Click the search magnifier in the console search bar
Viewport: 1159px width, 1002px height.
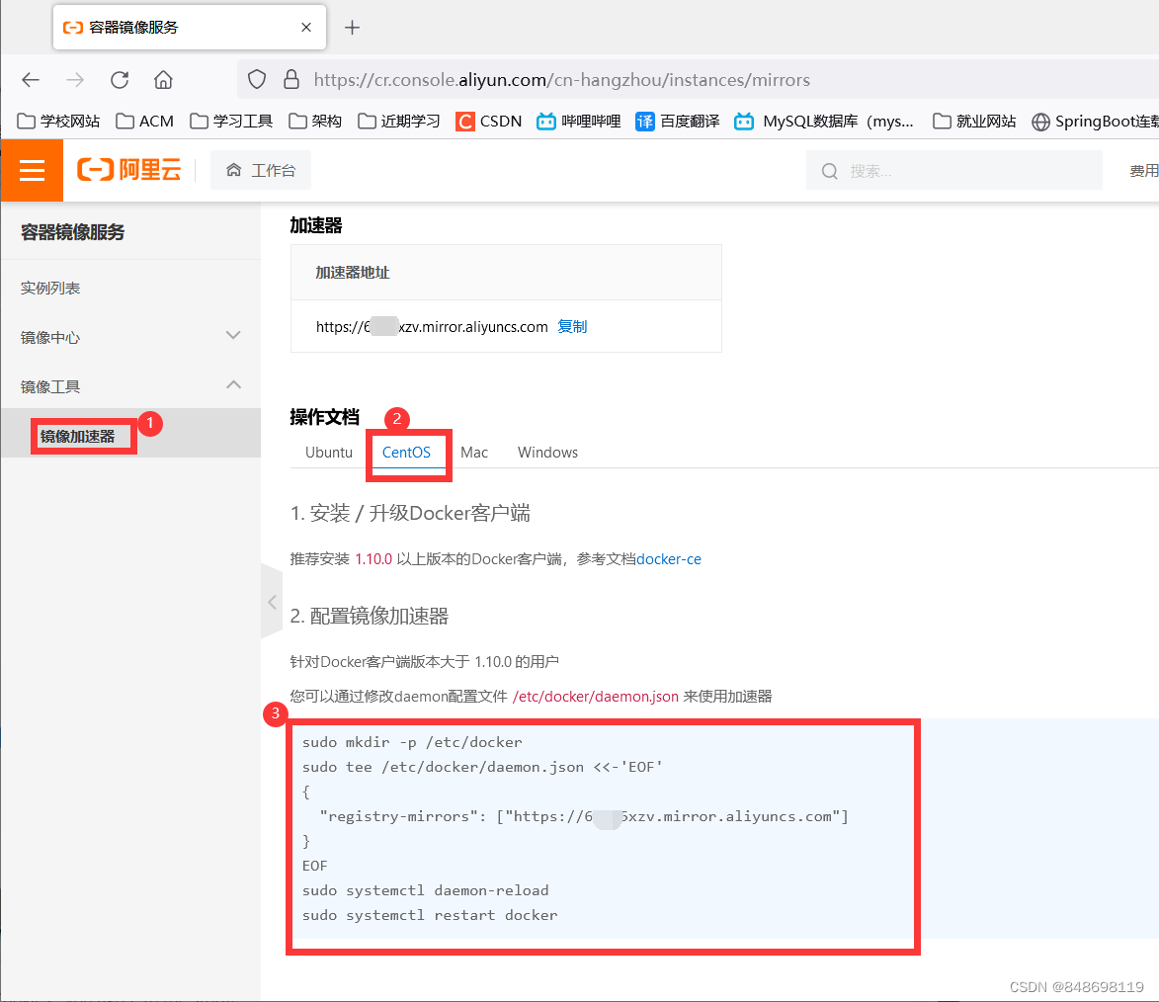point(829,170)
